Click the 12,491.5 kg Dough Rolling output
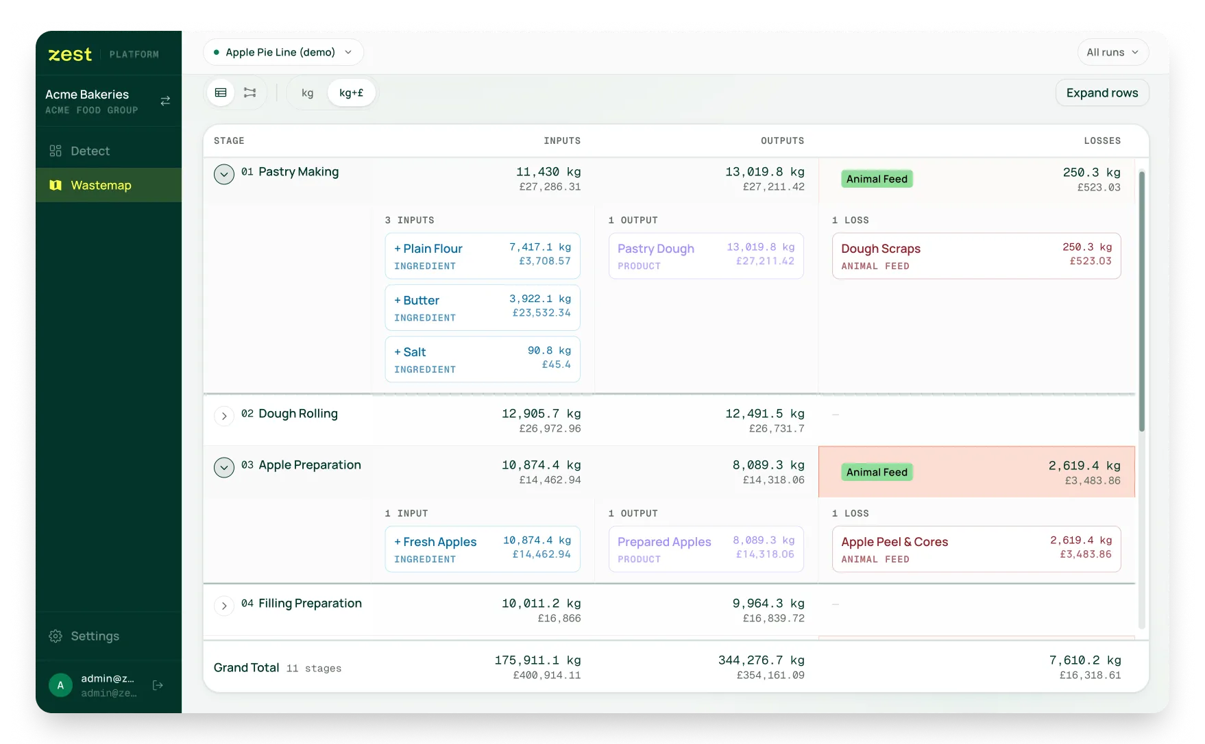Image resolution: width=1205 pixels, height=744 pixels. point(765,414)
